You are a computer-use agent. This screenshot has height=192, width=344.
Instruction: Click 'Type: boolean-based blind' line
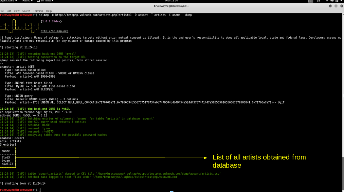(x=25, y=70)
